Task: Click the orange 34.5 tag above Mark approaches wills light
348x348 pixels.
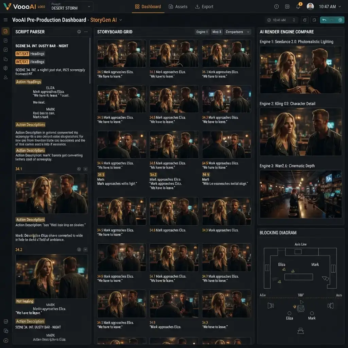Action: 101,175
